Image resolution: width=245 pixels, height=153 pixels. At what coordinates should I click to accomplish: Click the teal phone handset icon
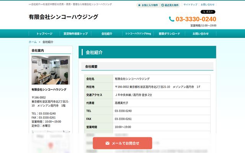pyautogui.click(x=171, y=19)
